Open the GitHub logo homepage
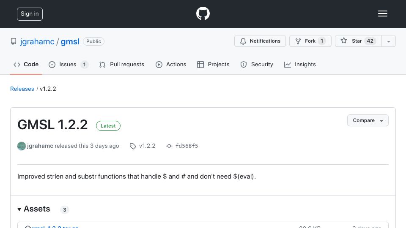 click(203, 14)
